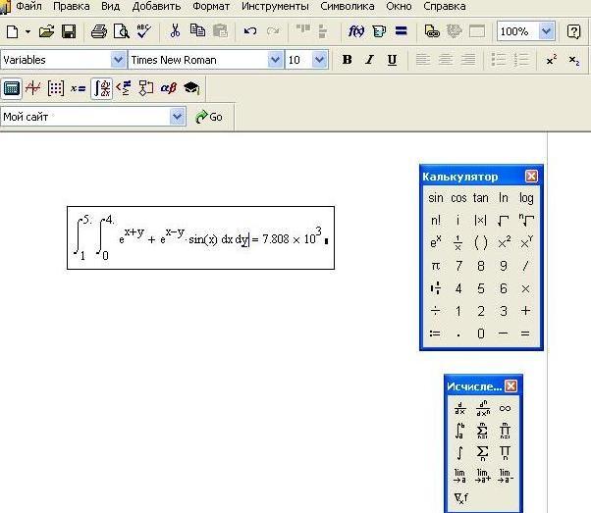Click ln button in Calculator palette
Image resolution: width=591 pixels, height=513 pixels.
(504, 198)
